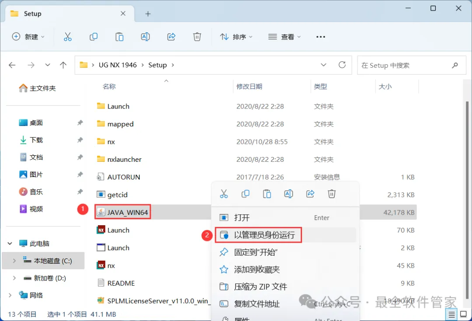Screen dimensions: 472x321
Task: Collapse the 此电脑 tree node
Action: [x=10, y=243]
